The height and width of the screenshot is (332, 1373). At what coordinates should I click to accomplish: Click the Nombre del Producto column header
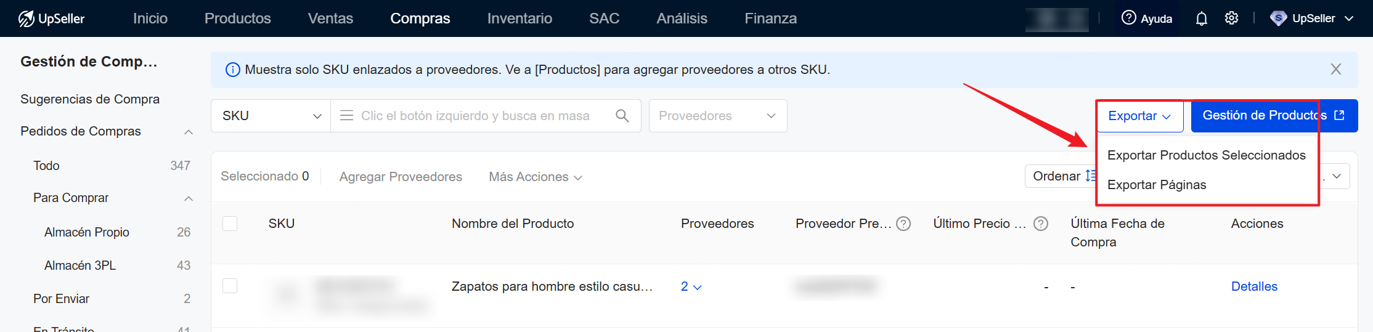[513, 224]
